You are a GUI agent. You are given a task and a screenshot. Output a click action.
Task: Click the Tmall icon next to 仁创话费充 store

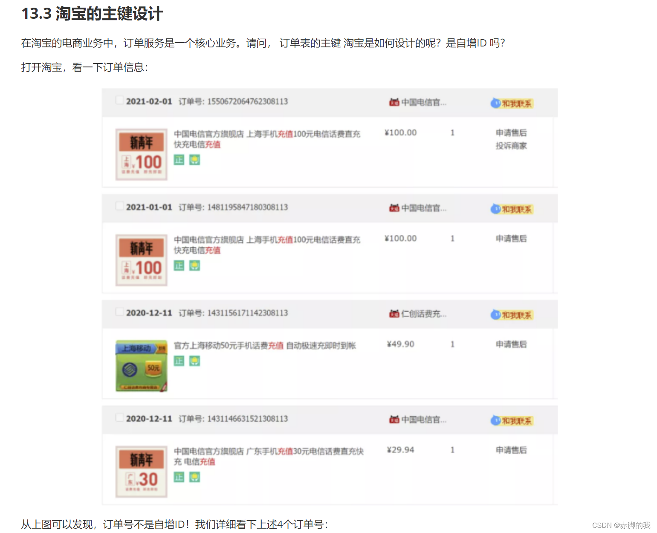click(x=394, y=314)
